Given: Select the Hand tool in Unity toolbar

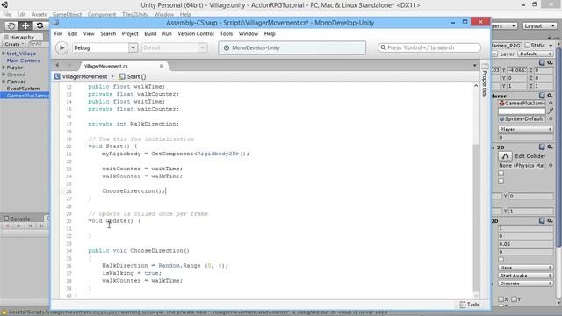Looking at the screenshot, I should [x=11, y=25].
